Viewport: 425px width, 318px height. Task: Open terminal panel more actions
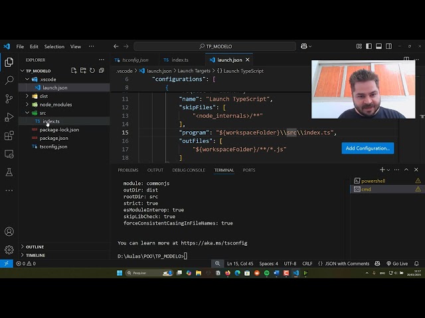pos(396,170)
